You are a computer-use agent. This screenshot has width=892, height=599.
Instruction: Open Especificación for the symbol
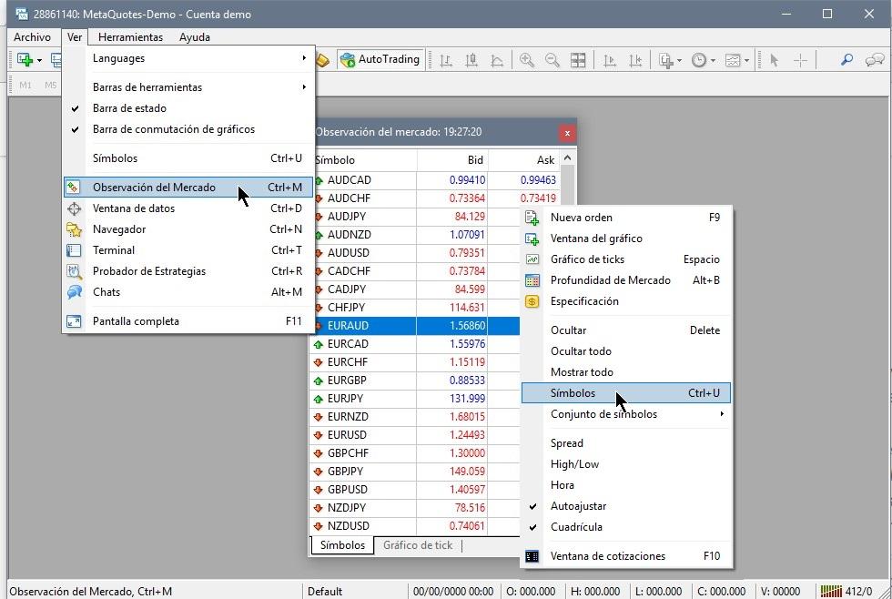pyautogui.click(x=626, y=301)
